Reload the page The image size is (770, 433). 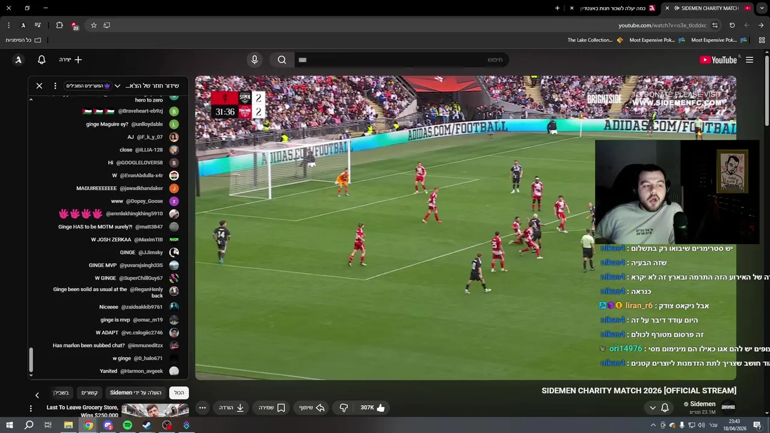pyautogui.click(x=732, y=25)
